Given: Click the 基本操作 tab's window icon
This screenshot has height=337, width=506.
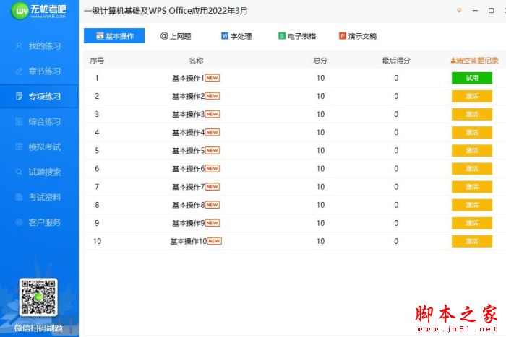Looking at the screenshot, I should tap(100, 36).
